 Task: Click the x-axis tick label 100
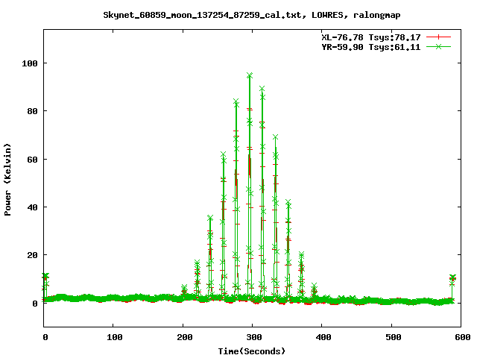pyautogui.click(x=114, y=337)
